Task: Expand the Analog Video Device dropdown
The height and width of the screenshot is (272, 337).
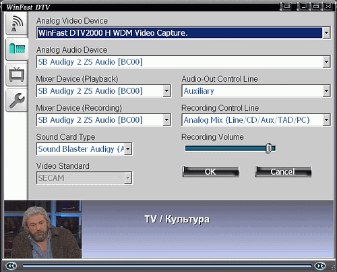Action: [326, 33]
